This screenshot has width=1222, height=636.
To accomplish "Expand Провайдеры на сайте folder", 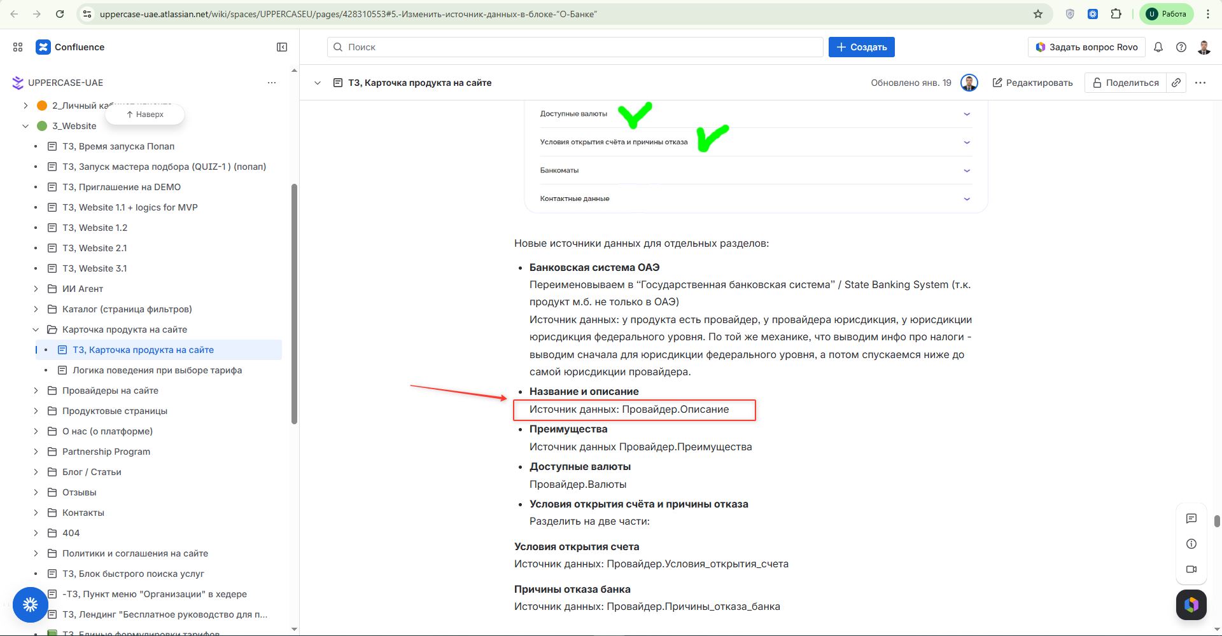I will coord(36,391).
